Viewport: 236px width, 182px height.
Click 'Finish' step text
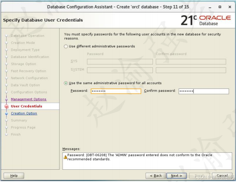tap(16, 135)
